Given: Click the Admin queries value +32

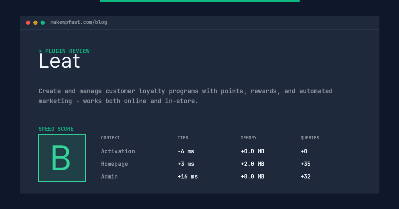Looking at the screenshot, I should [x=306, y=176].
